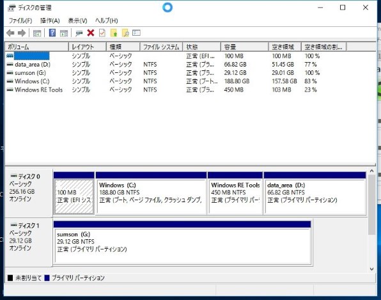Screen dimensions: 381x300
Task: Click the drive icon beside data_area (D:)
Action: (10, 65)
